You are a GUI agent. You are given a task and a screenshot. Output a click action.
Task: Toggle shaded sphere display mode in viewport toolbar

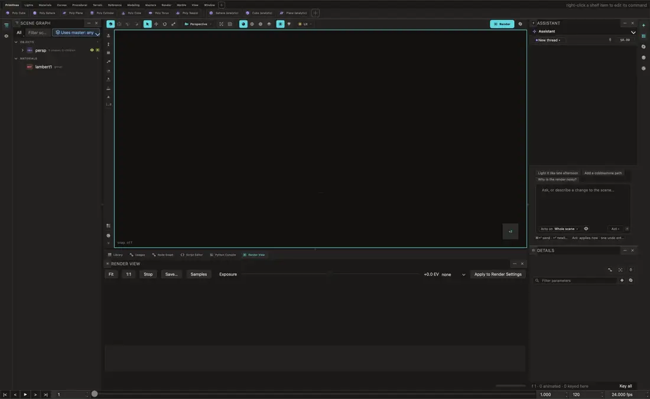click(x=243, y=24)
